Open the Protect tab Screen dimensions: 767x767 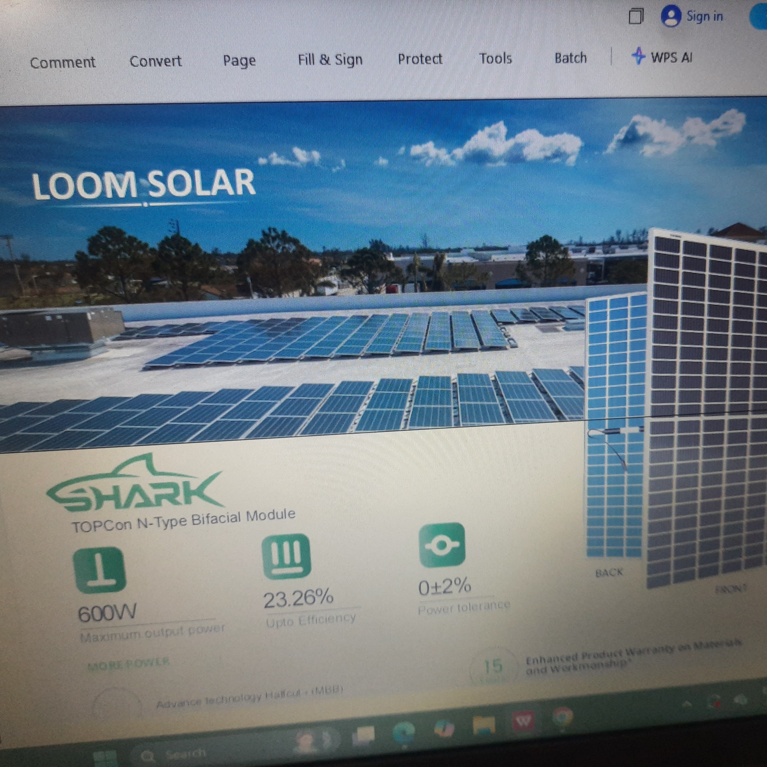click(420, 59)
